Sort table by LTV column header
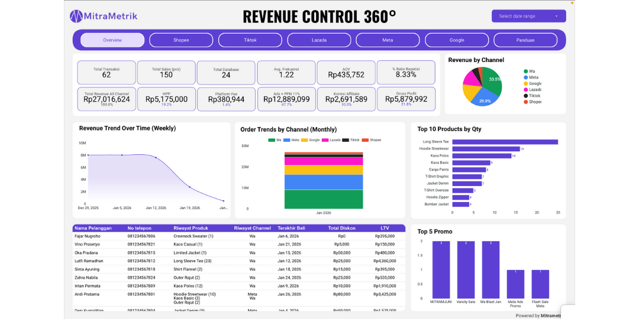The image size is (639, 319). point(385,228)
